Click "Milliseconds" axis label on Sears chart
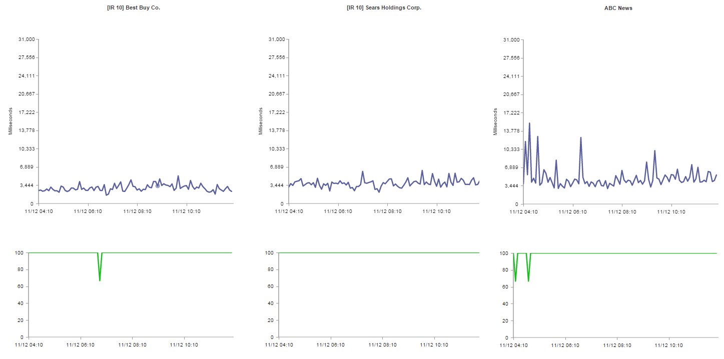 (260, 121)
